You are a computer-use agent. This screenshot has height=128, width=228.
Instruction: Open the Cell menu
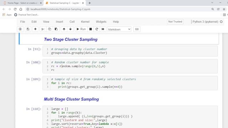tap(72, 22)
